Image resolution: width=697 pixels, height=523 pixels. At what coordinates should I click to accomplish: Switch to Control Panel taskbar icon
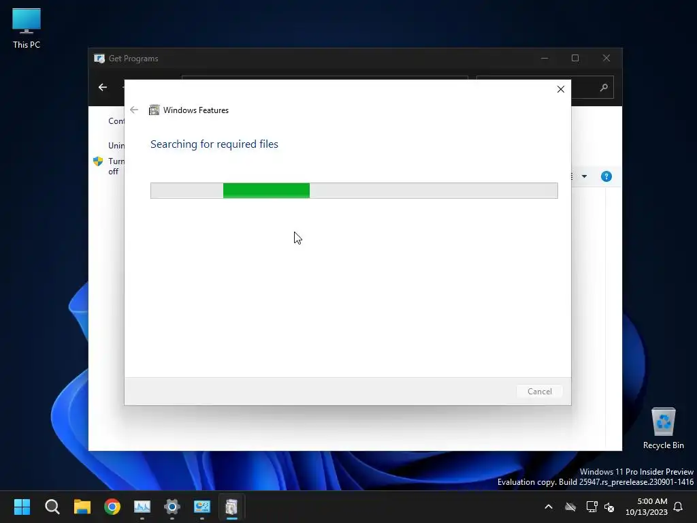click(201, 507)
